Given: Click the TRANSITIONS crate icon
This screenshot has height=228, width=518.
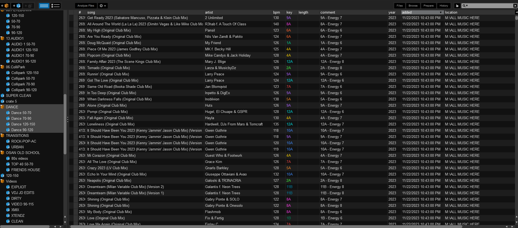Looking at the screenshot, I should (x=2, y=135).
